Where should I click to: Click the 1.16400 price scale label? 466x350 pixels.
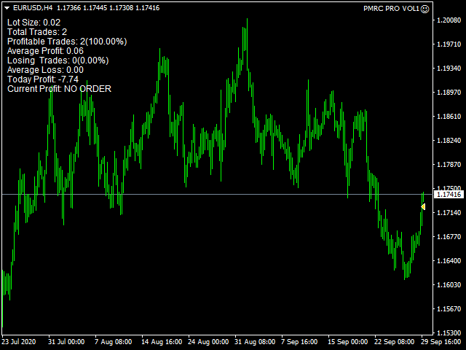[449, 261]
